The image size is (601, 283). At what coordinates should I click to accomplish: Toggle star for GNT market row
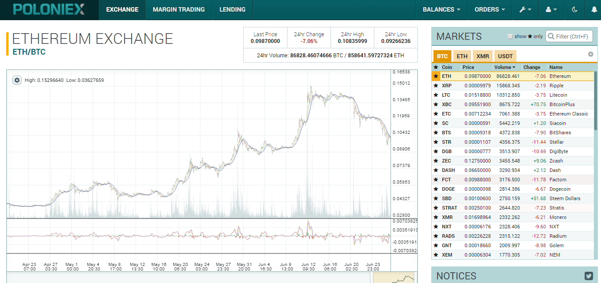point(436,245)
